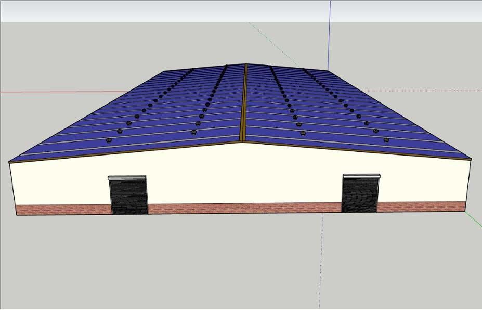Select the right black roller door
Image resolution: width=482 pixels, height=310 pixels.
360,195
